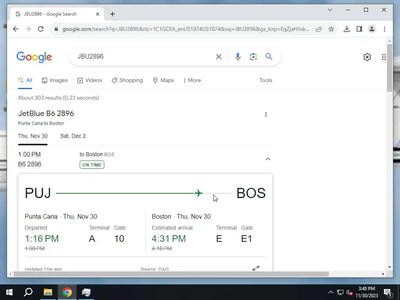
Task: Click the vertical scrollbar thumb
Action: [389, 68]
